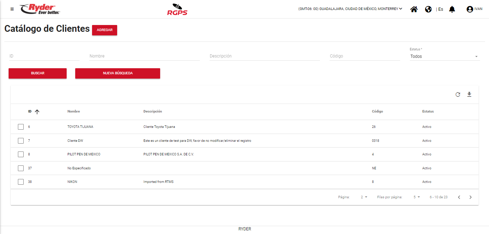Go to next page of results
Image resolution: width=489 pixels, height=234 pixels.
pos(471,197)
